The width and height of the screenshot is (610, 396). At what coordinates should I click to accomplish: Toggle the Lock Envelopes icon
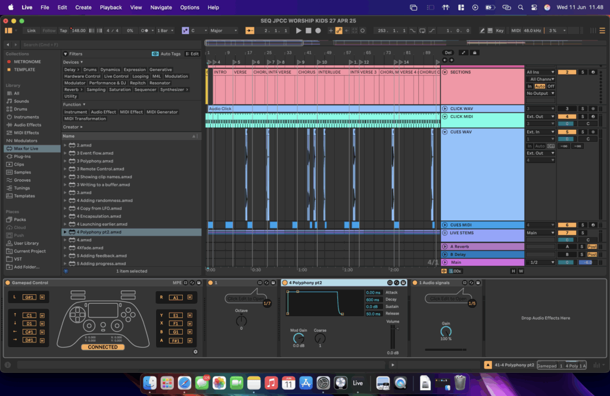[x=474, y=52]
